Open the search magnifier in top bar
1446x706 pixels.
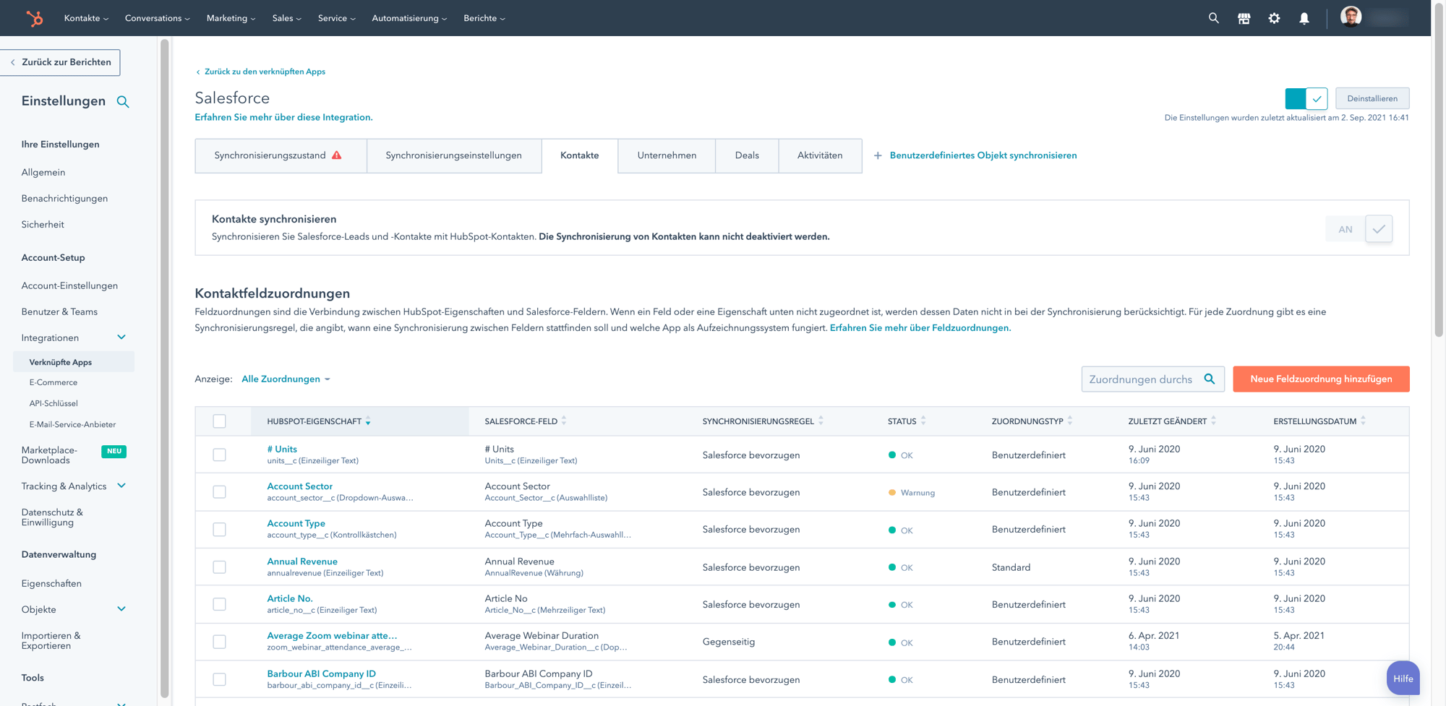tap(1213, 18)
